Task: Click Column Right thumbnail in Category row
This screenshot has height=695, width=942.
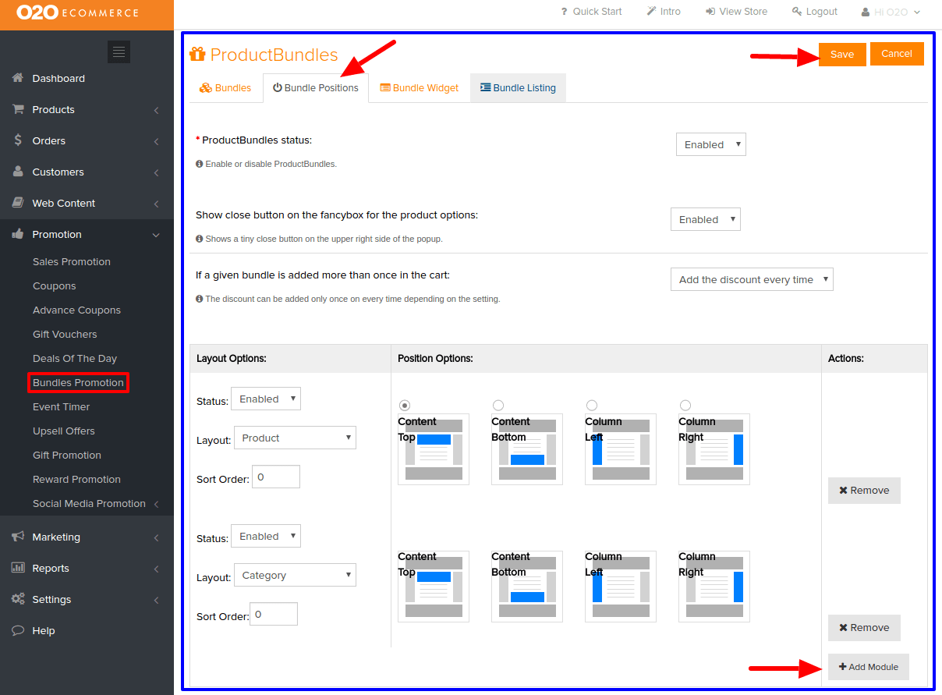Action: pos(714,587)
